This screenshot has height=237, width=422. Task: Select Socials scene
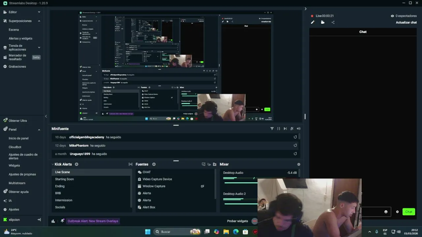coord(91,207)
